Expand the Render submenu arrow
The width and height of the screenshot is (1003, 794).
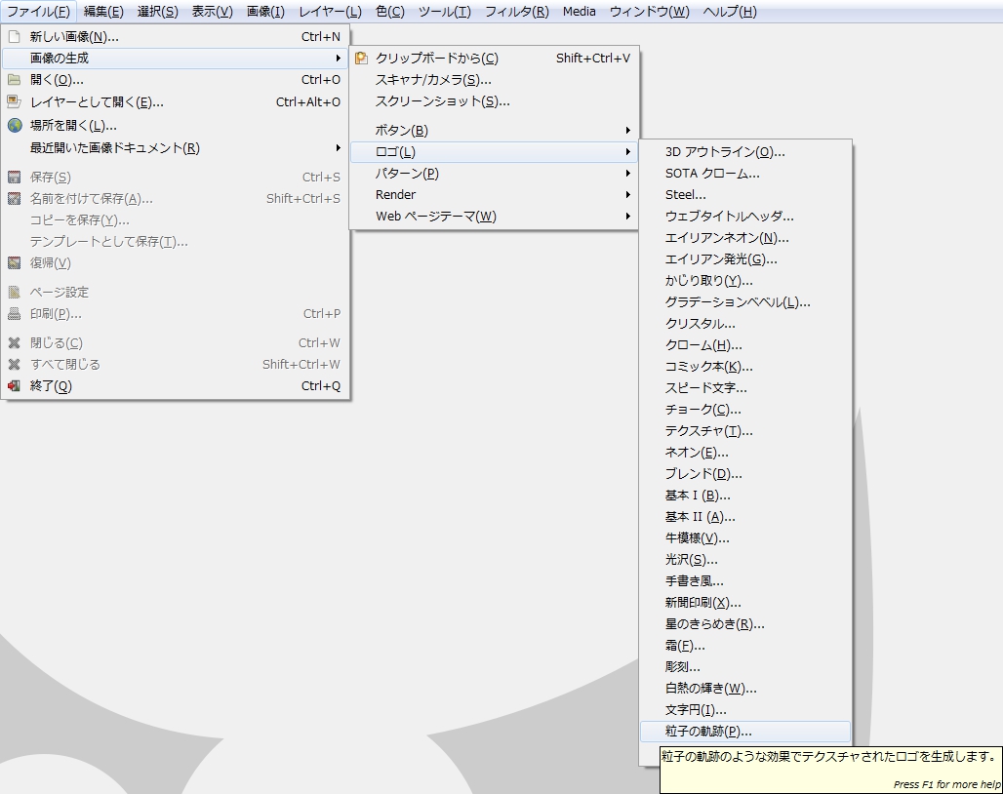[627, 194]
